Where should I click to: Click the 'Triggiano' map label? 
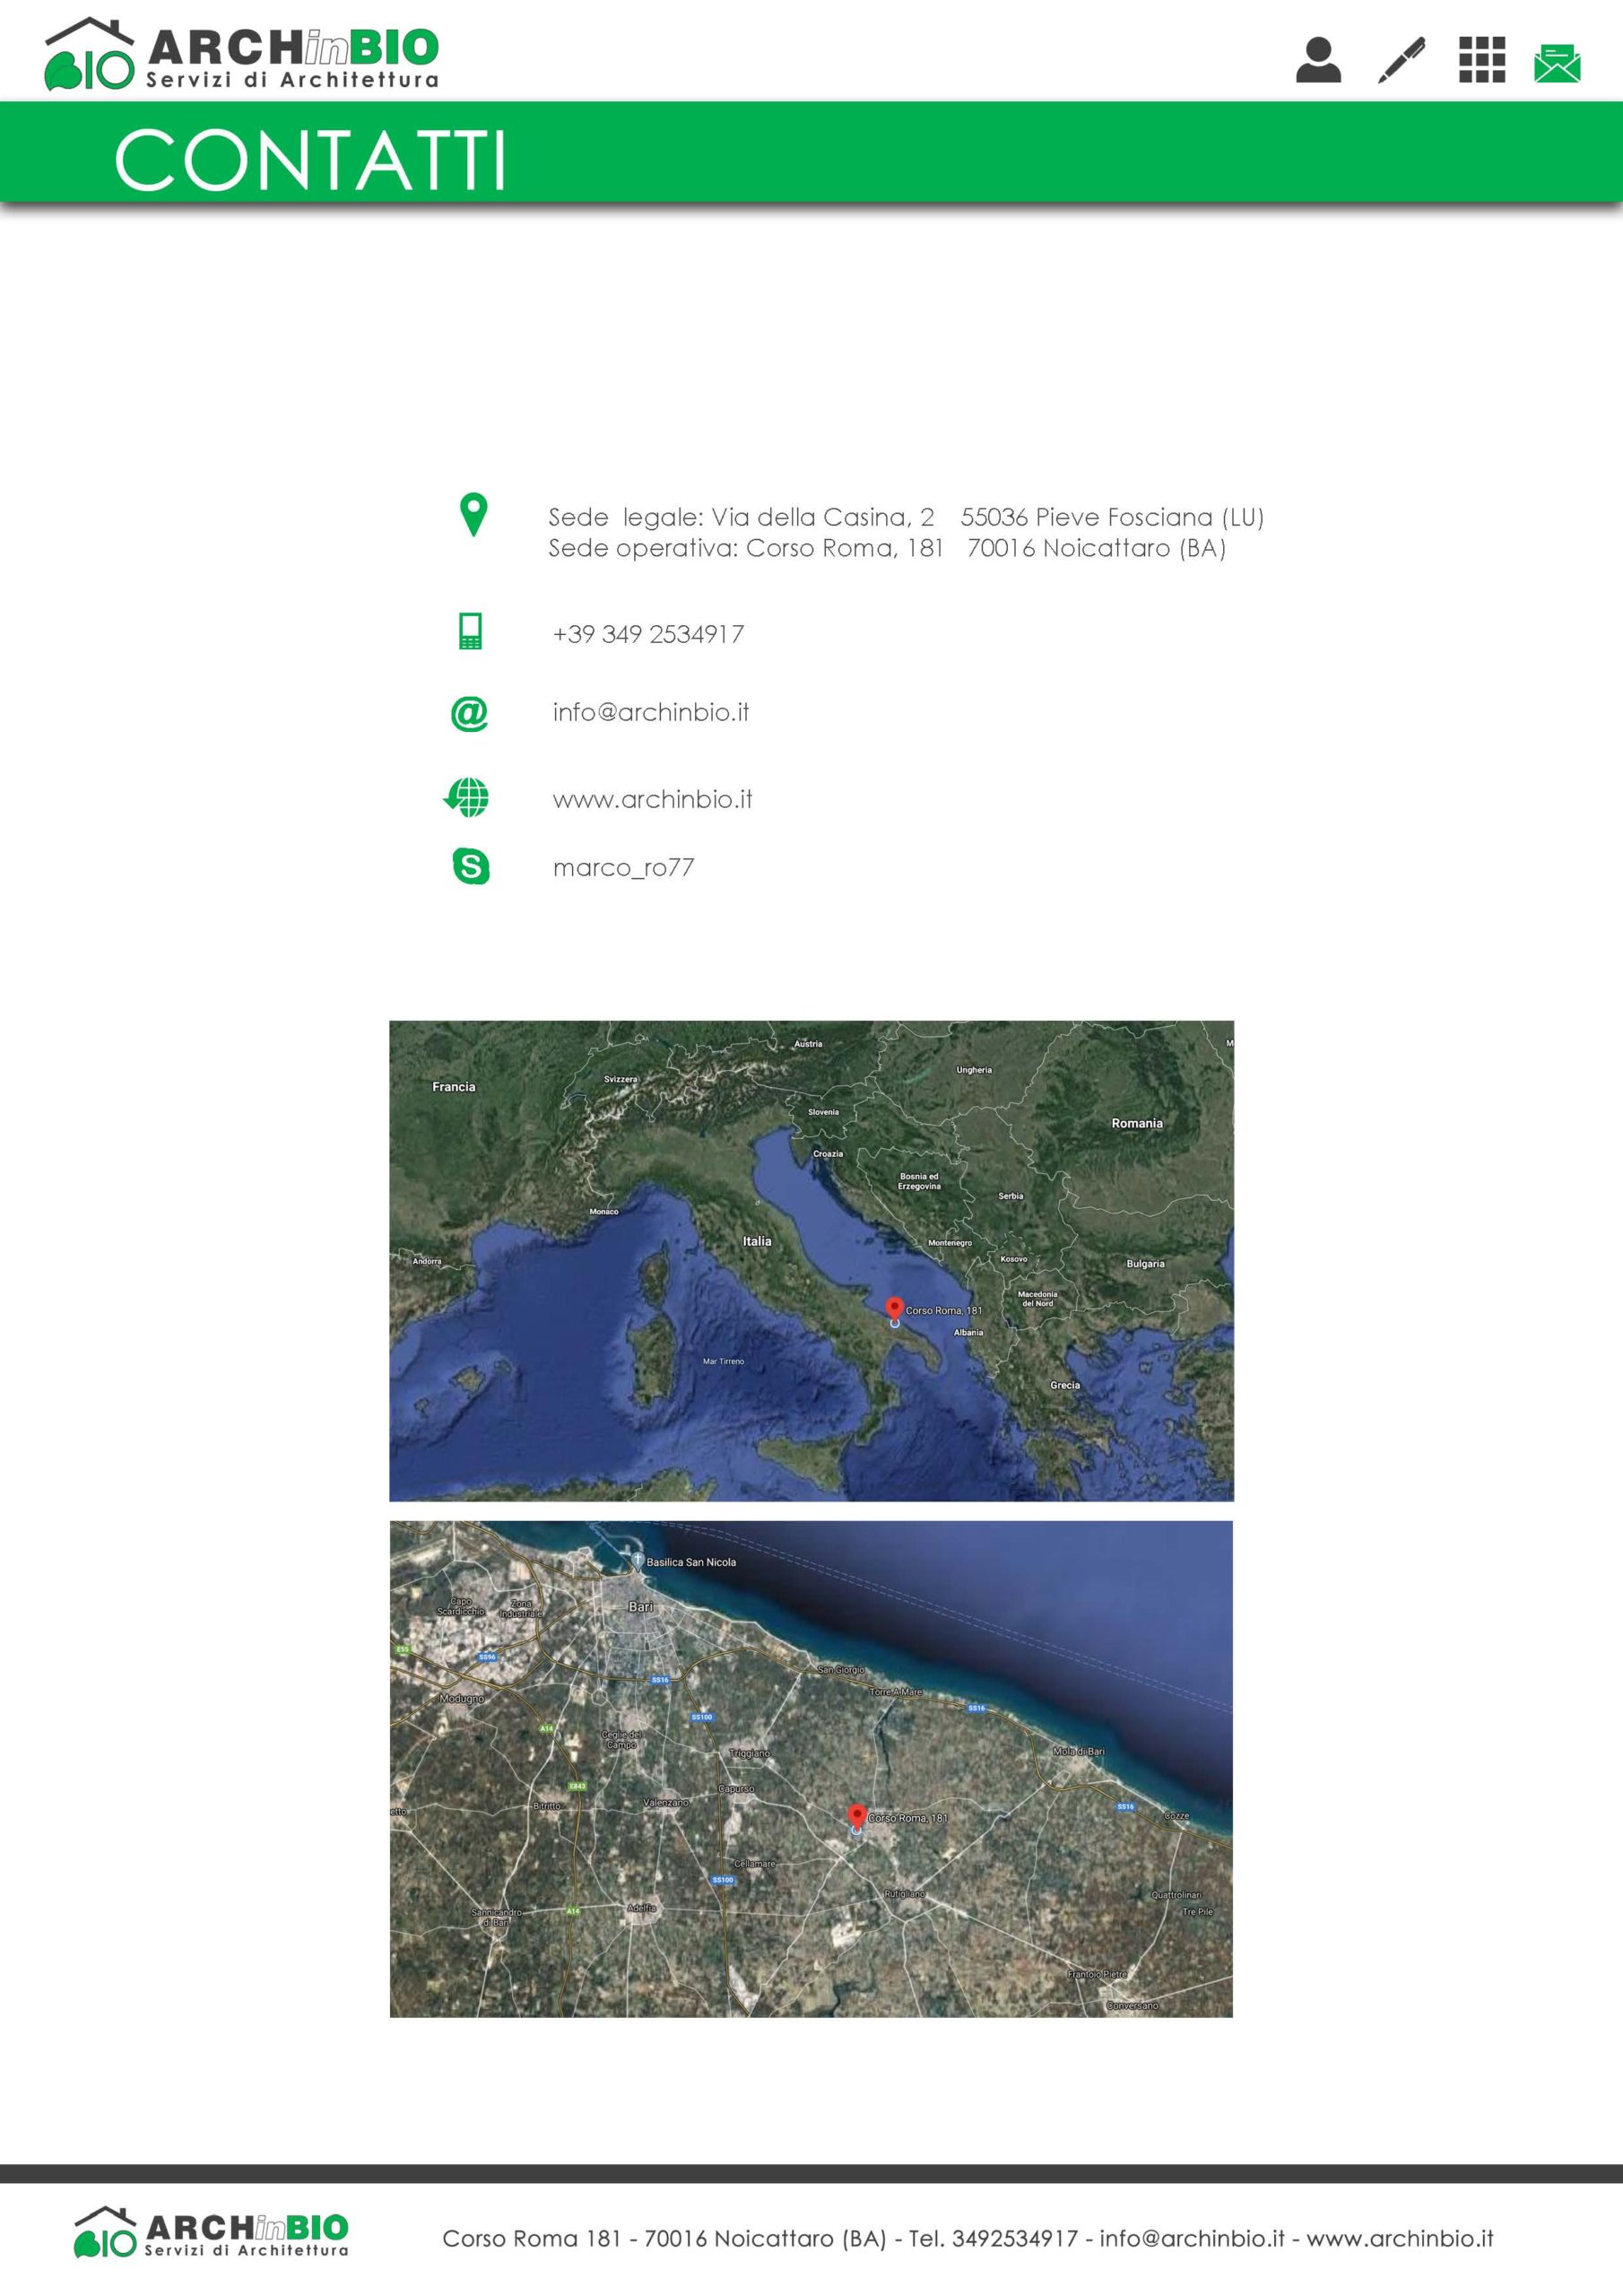point(750,1753)
